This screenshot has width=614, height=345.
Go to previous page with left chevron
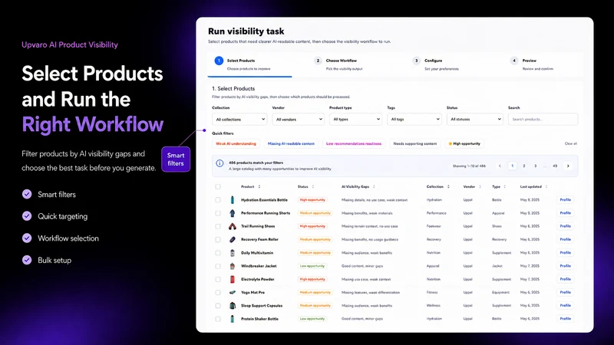[x=500, y=166]
